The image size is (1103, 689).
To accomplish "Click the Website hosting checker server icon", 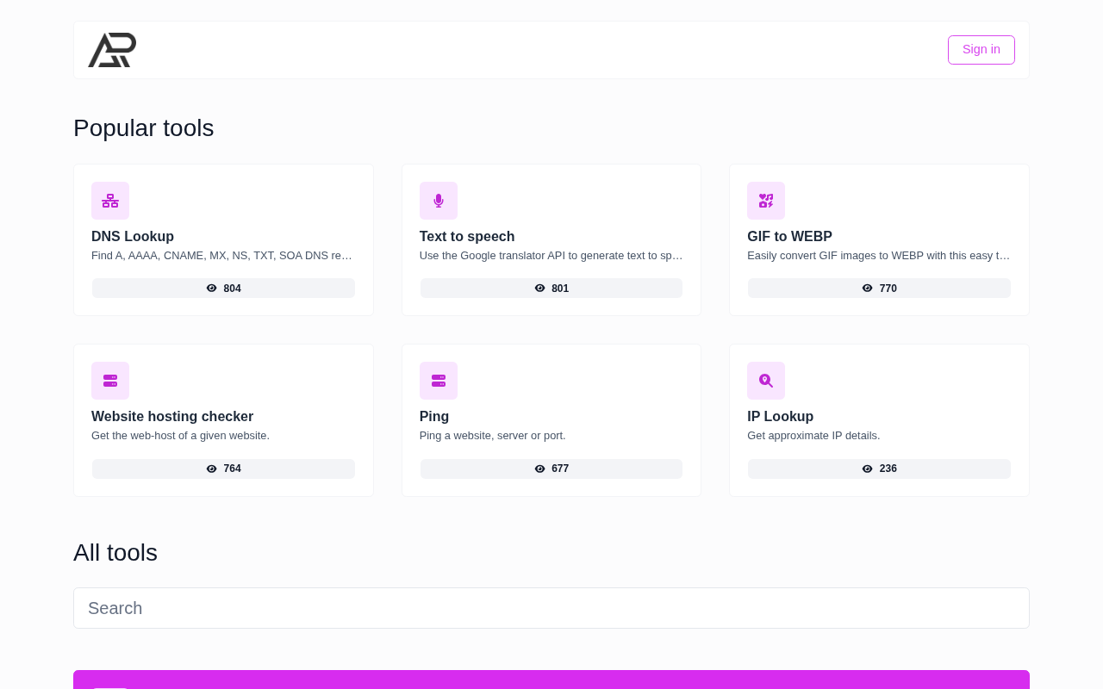I will (x=110, y=381).
